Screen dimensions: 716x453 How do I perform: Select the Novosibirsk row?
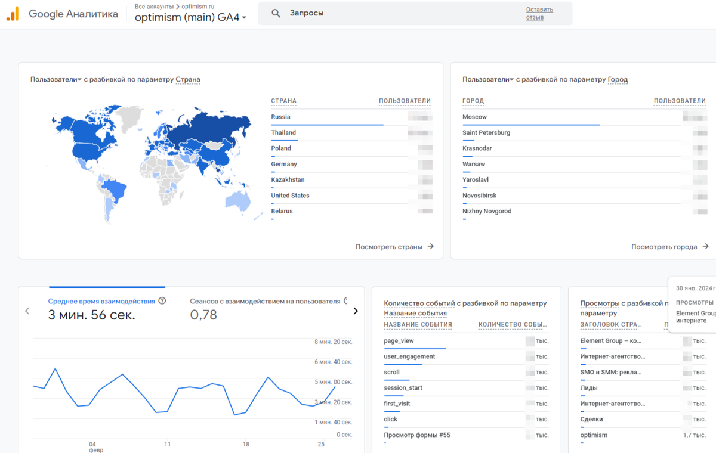point(585,196)
